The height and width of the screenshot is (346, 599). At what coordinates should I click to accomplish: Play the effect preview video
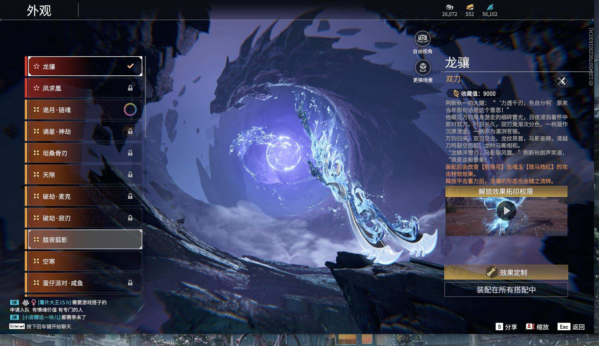(506, 211)
